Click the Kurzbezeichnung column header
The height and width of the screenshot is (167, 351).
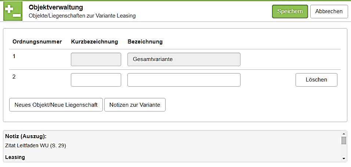tap(94, 42)
